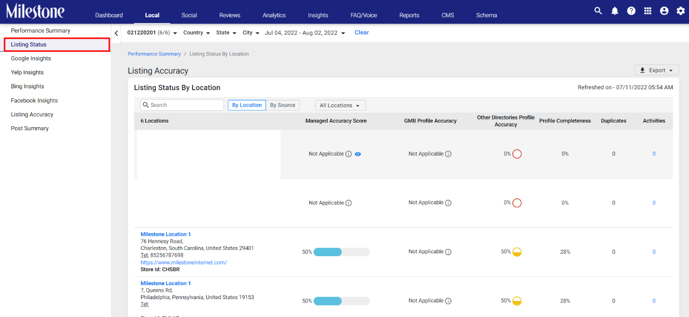Viewport: 689px width, 317px height.
Task: Open the Schema tab
Action: (486, 15)
